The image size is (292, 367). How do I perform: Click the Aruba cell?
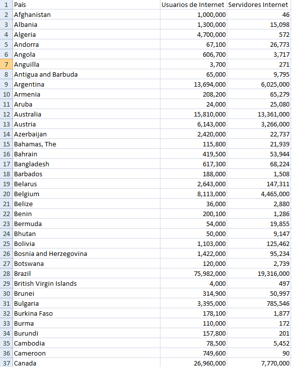(x=86, y=104)
